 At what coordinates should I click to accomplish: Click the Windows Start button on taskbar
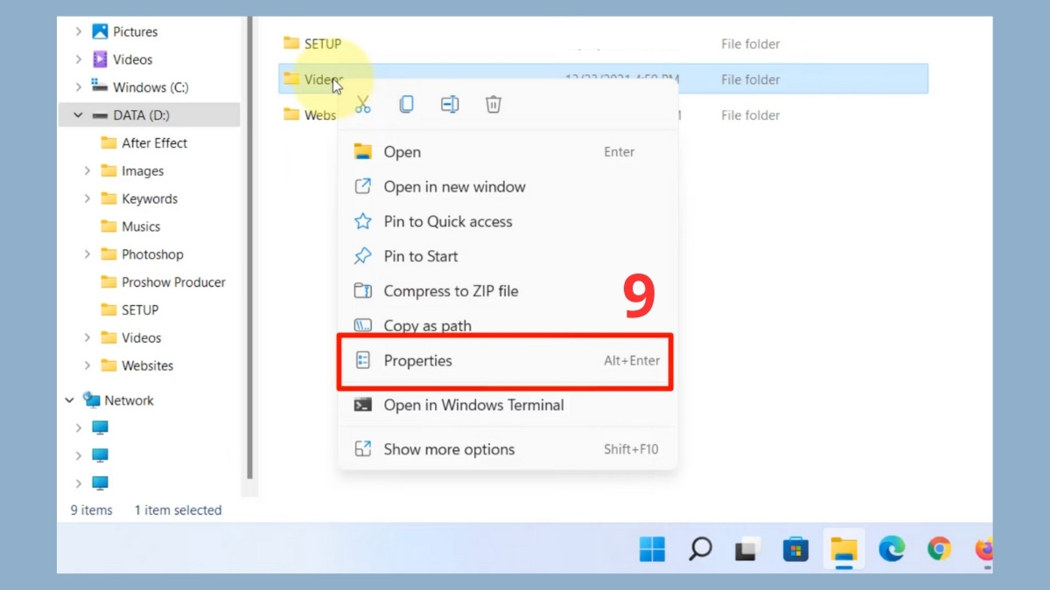(652, 549)
